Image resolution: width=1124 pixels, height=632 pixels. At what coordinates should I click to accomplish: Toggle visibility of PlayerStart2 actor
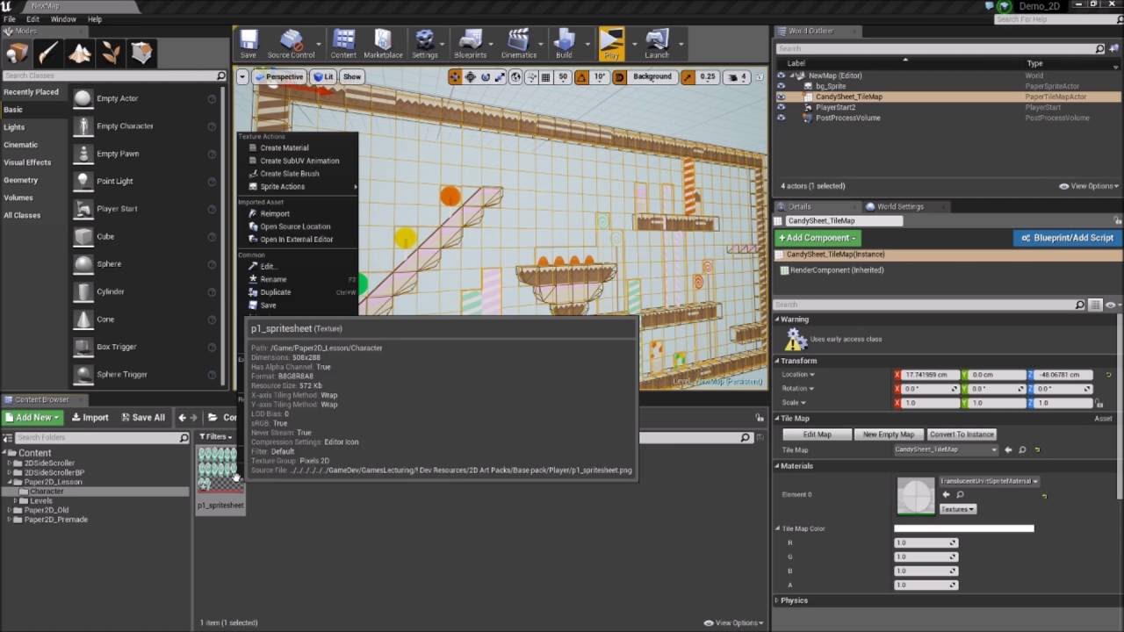coord(781,107)
